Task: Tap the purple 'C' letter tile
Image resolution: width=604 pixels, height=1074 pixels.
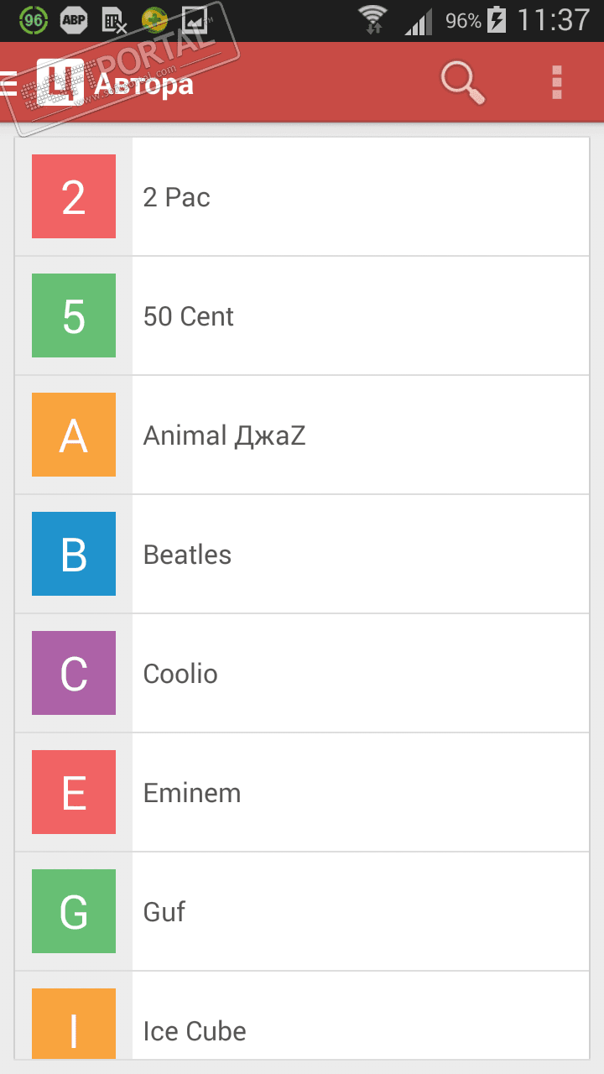Action: click(x=74, y=673)
